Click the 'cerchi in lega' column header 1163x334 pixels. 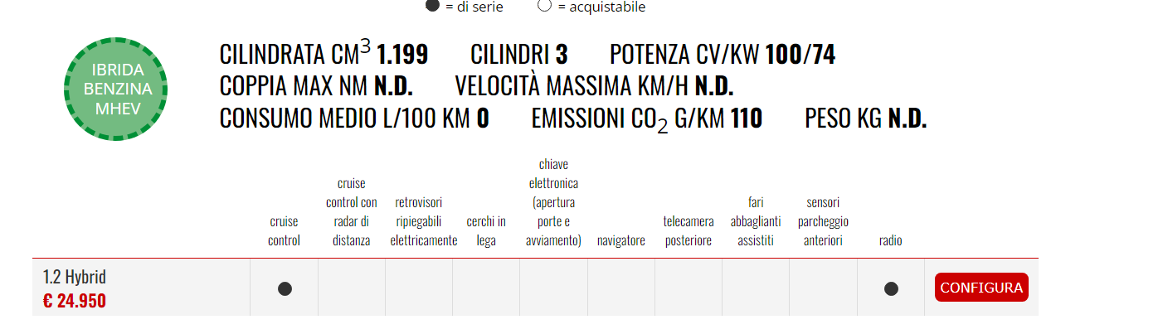[x=486, y=231]
